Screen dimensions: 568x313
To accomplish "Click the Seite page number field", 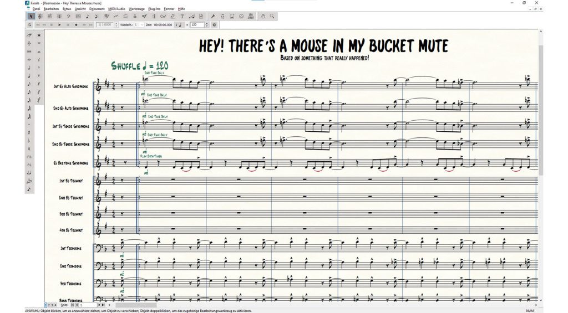I will (x=88, y=305).
